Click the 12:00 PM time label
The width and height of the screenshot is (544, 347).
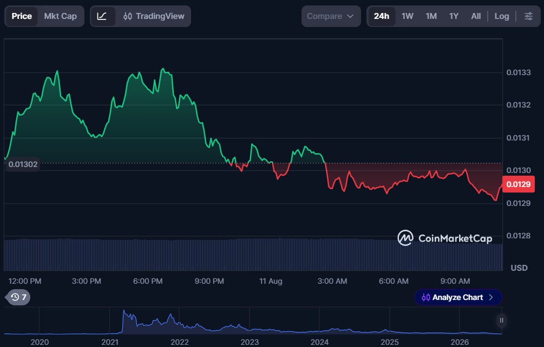tap(25, 281)
